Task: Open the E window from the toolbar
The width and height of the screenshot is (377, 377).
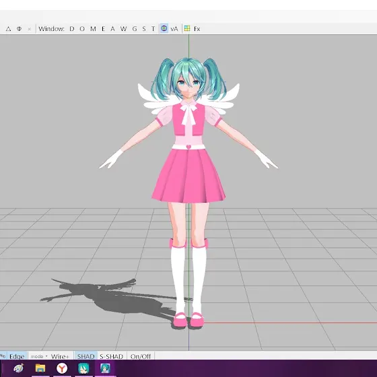Action: click(x=103, y=29)
